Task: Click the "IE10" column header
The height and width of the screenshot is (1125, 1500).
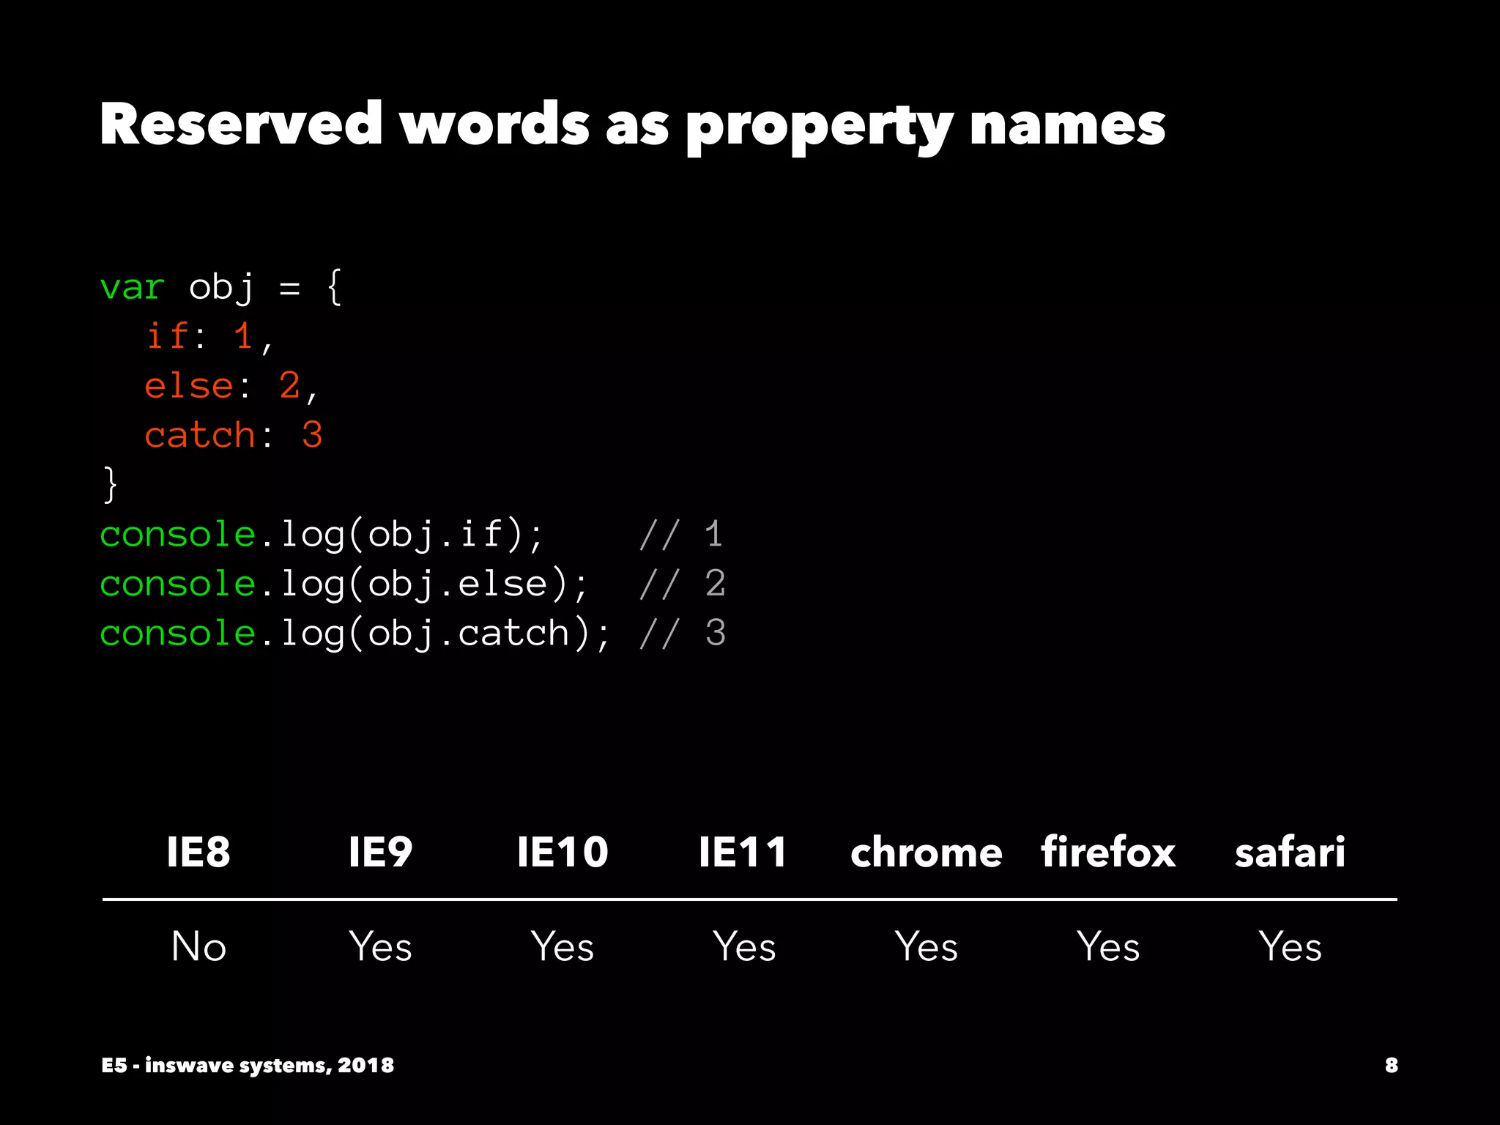Action: (x=562, y=852)
